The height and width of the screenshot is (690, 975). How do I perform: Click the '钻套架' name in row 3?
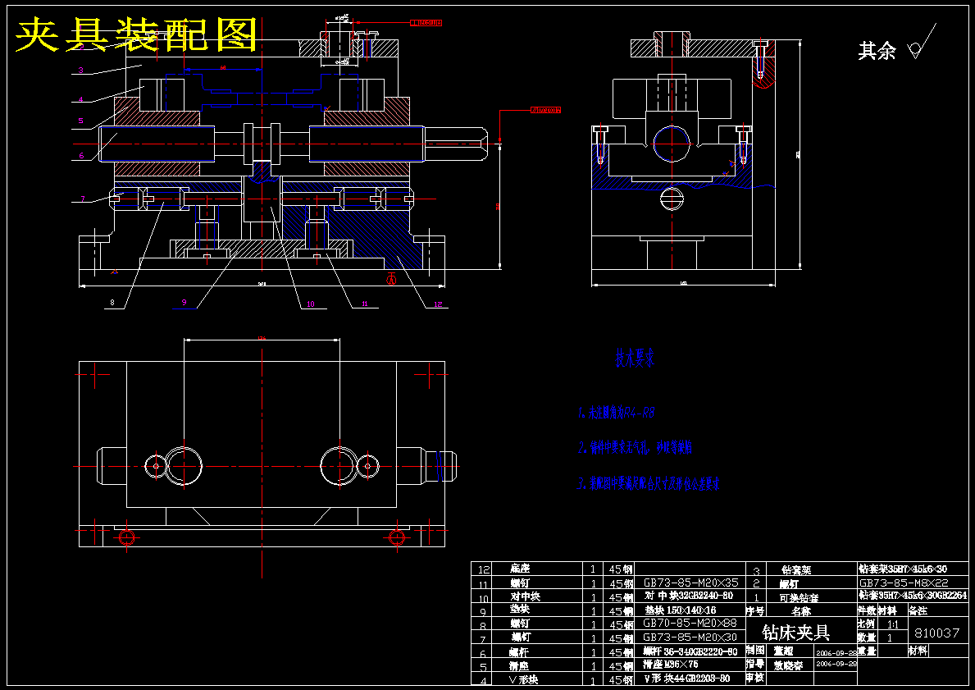pos(797,569)
